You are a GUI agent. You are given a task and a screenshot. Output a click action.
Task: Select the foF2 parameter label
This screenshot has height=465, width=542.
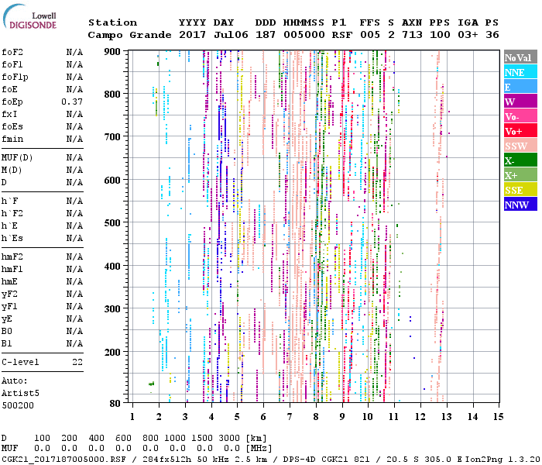click(12, 52)
